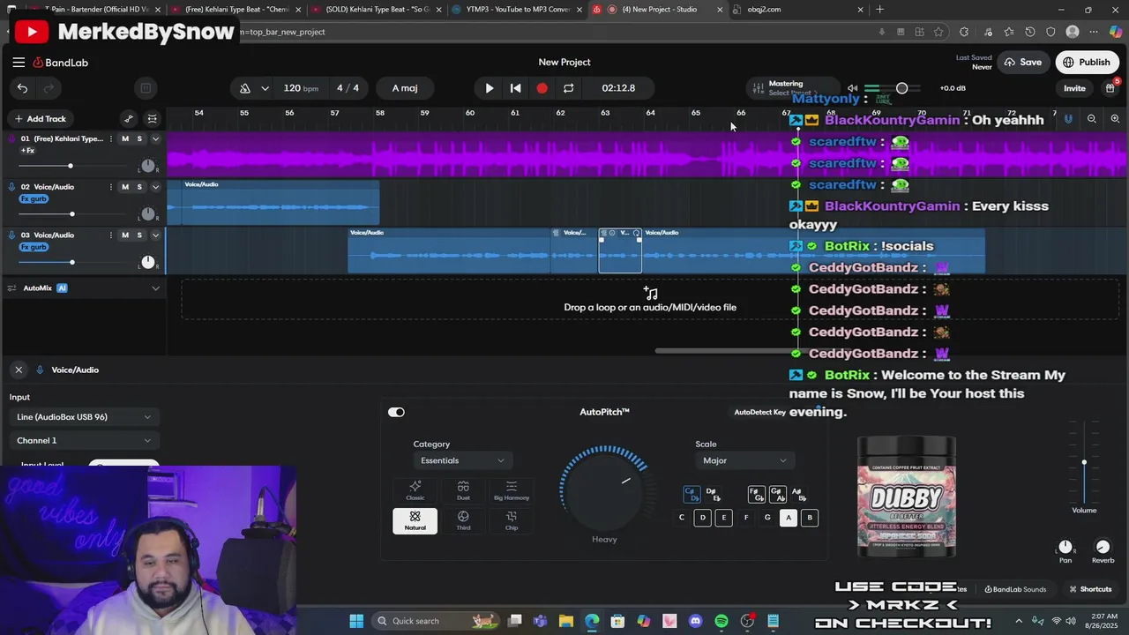The height and width of the screenshot is (635, 1129).
Task: Mute track 02 Voice/Audio
Action: (125, 187)
